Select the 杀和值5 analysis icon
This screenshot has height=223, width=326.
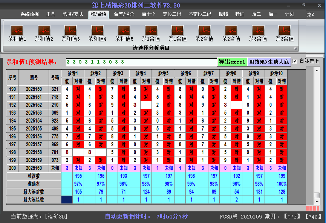click(124, 33)
